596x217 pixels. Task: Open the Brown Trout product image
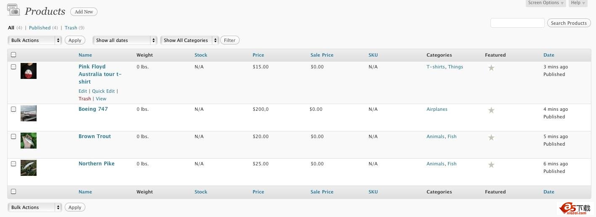[29, 141]
